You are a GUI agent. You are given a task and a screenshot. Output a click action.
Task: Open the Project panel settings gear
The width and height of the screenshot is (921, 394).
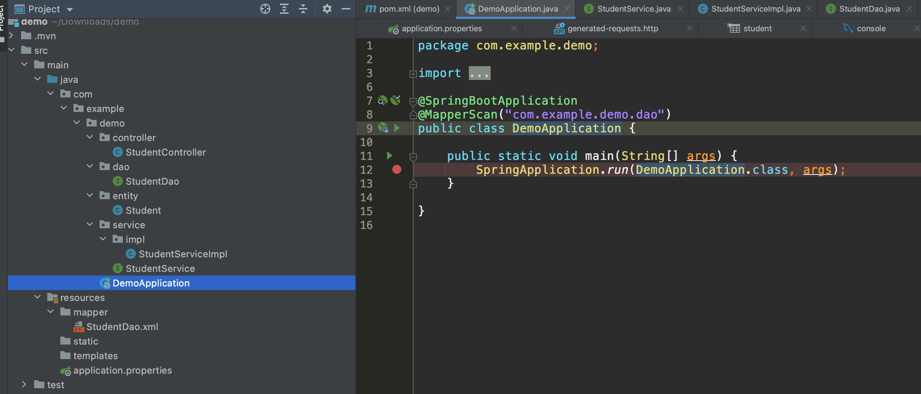click(327, 9)
